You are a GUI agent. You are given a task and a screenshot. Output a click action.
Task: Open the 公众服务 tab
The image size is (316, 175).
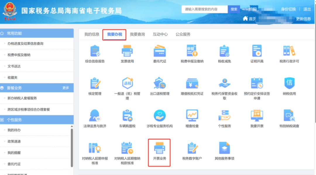pos(183,34)
